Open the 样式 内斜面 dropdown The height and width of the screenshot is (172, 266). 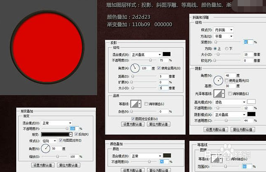point(223,30)
